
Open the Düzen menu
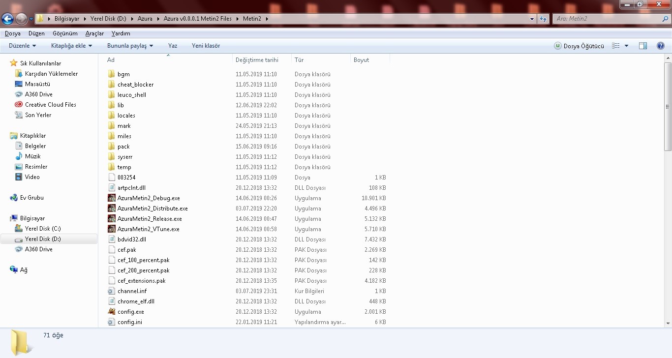coord(36,33)
